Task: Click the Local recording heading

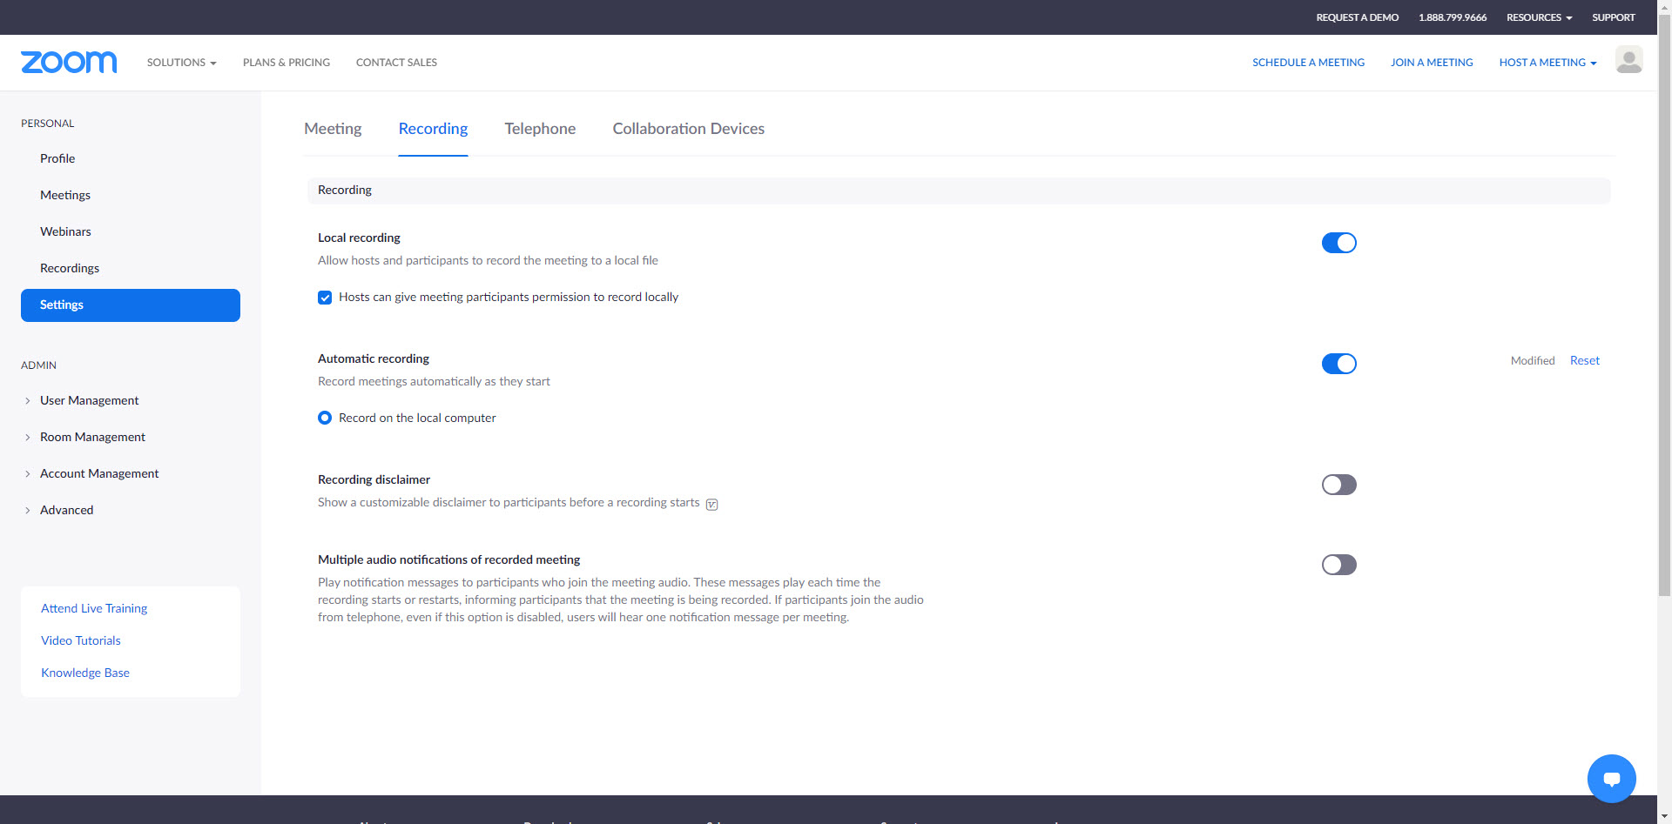Action: click(359, 238)
